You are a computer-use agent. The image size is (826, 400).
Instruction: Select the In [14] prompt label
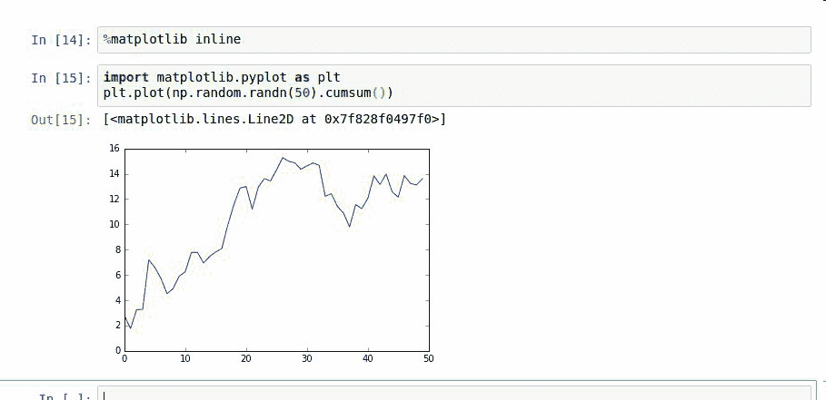point(61,40)
